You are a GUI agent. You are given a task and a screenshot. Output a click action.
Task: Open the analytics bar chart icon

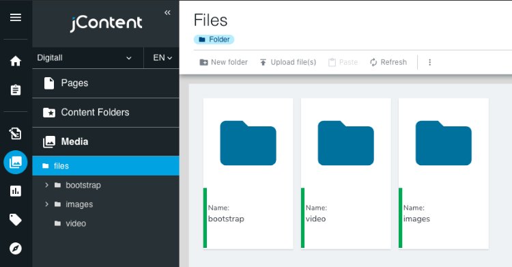tap(16, 191)
